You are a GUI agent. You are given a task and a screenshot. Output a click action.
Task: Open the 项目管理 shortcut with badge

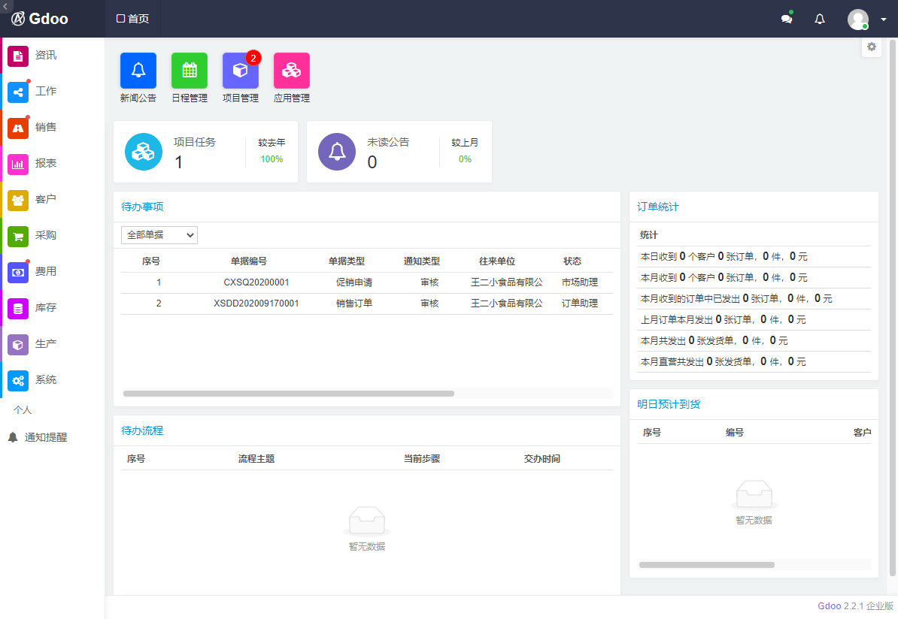tap(241, 71)
